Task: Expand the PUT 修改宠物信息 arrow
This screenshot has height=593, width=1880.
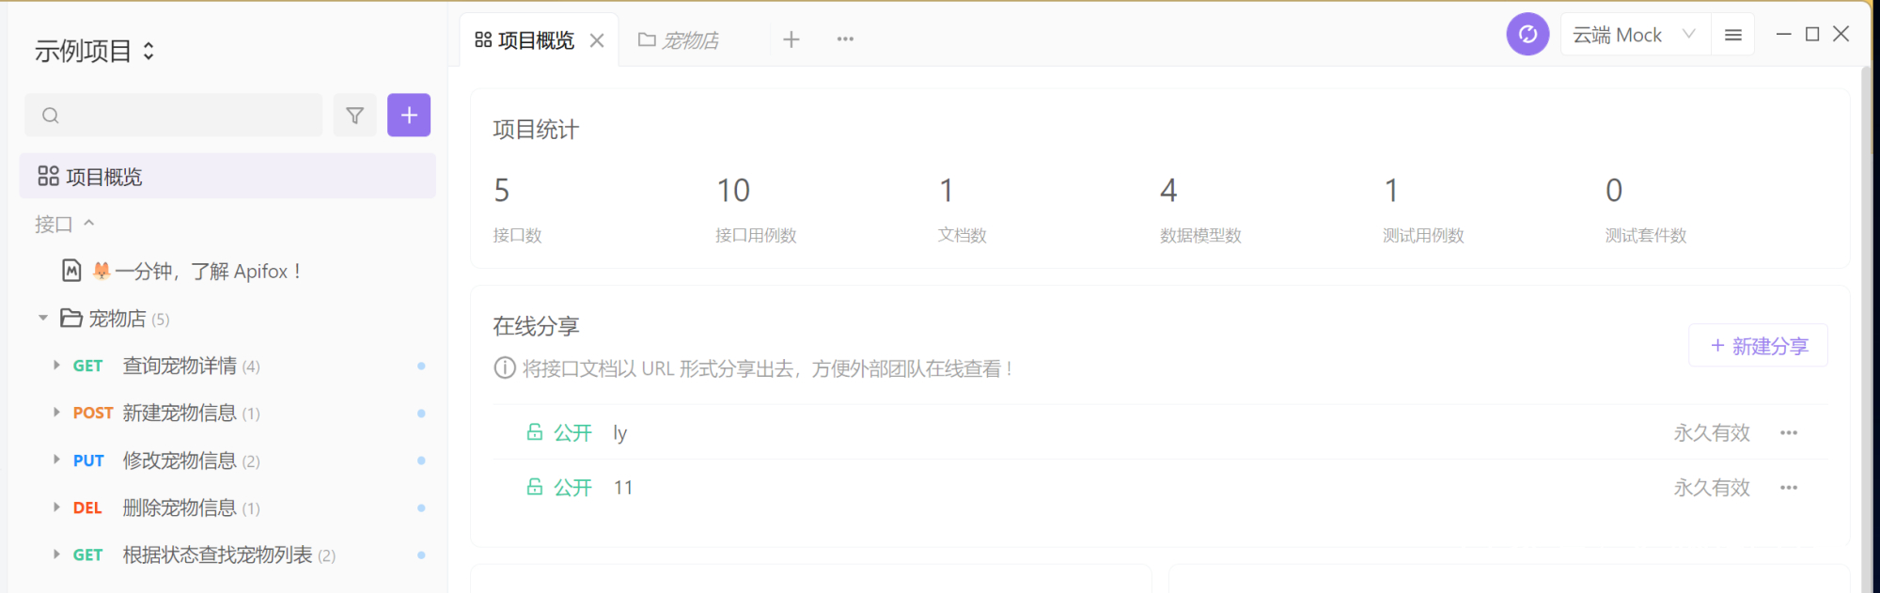Action: (x=56, y=460)
